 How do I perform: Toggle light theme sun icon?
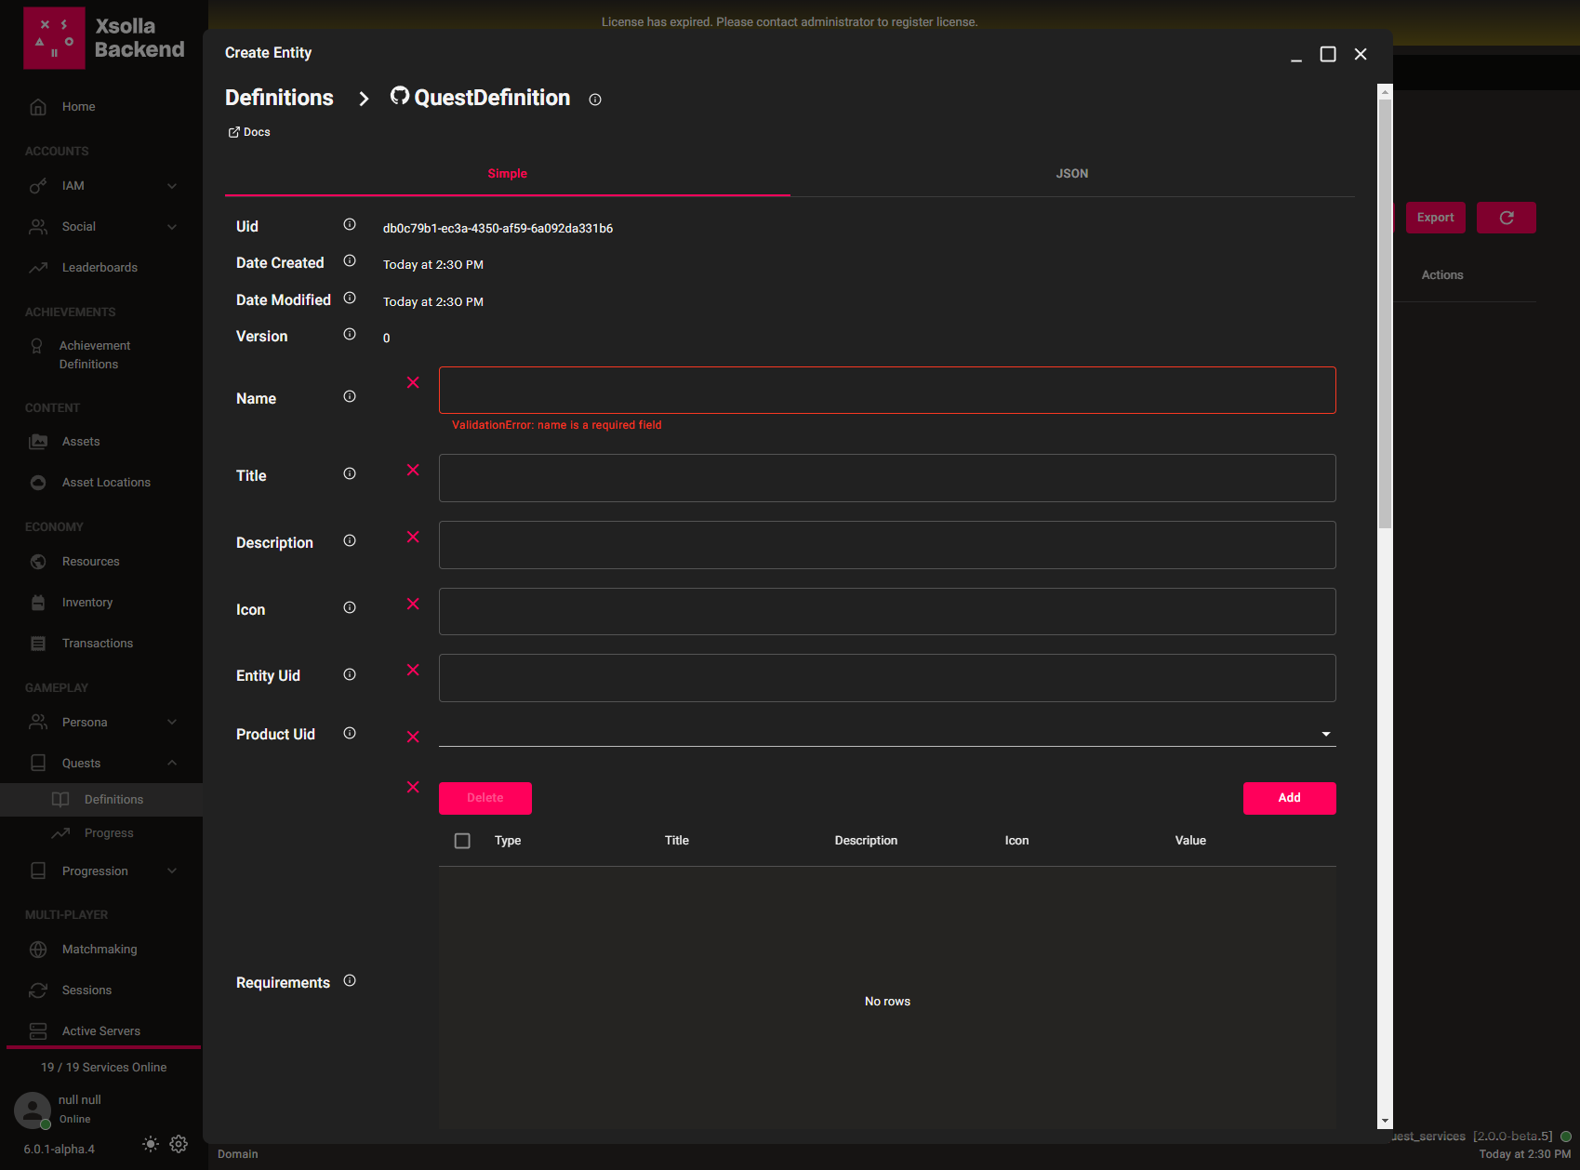click(x=151, y=1144)
